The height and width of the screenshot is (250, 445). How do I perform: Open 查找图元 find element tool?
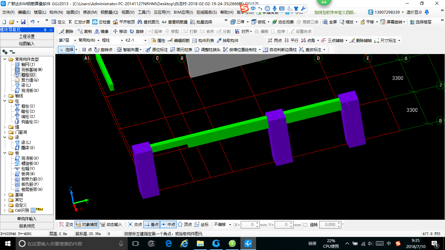(148, 22)
